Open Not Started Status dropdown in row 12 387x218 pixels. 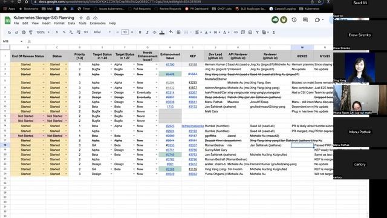(66, 116)
